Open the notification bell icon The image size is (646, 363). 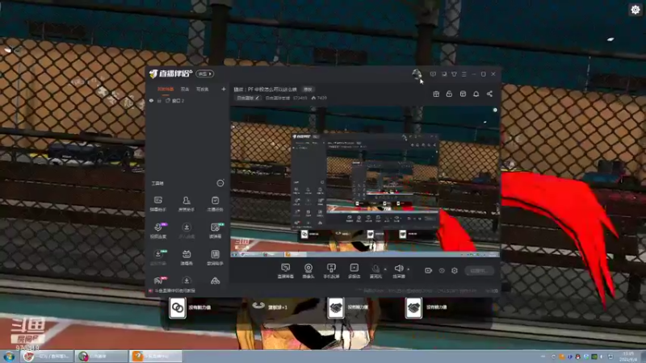coord(476,94)
